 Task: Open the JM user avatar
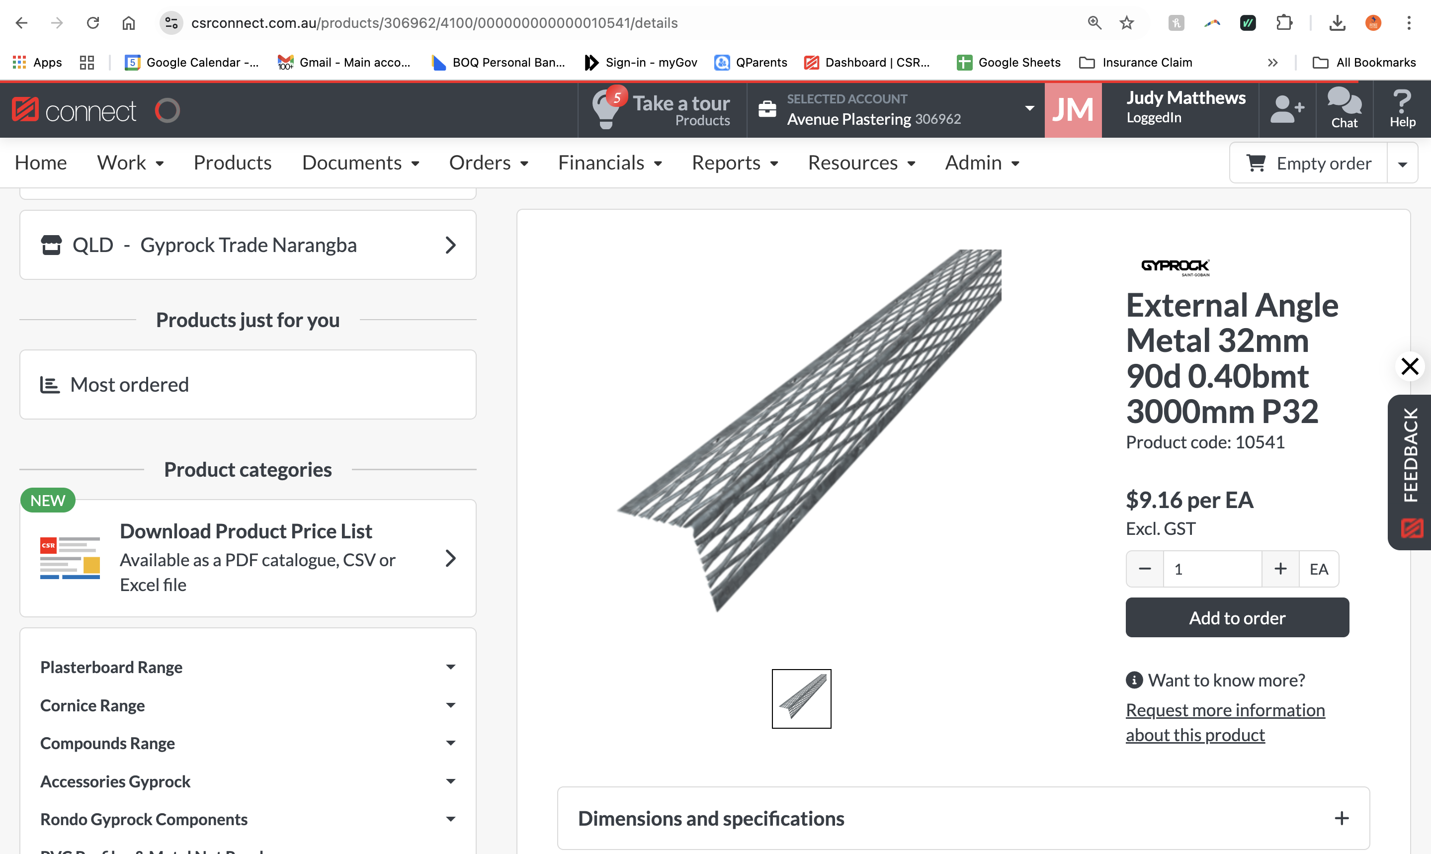(x=1073, y=109)
